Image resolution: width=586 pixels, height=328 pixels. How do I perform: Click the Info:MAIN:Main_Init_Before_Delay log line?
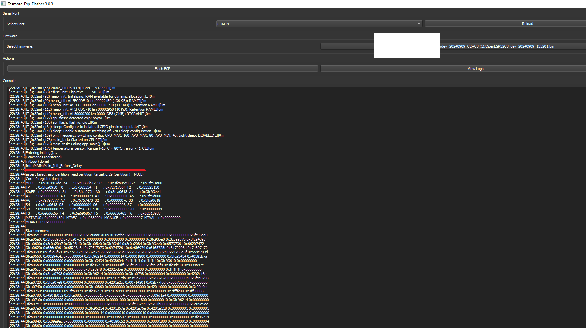point(45,166)
